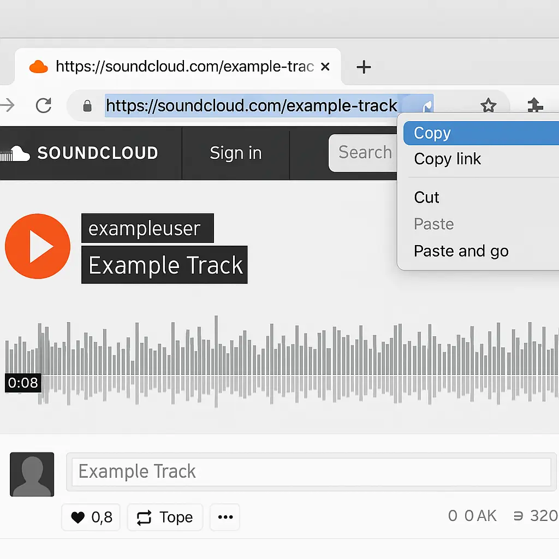Click the Sign in button
This screenshot has height=559, width=559.
pos(236,153)
